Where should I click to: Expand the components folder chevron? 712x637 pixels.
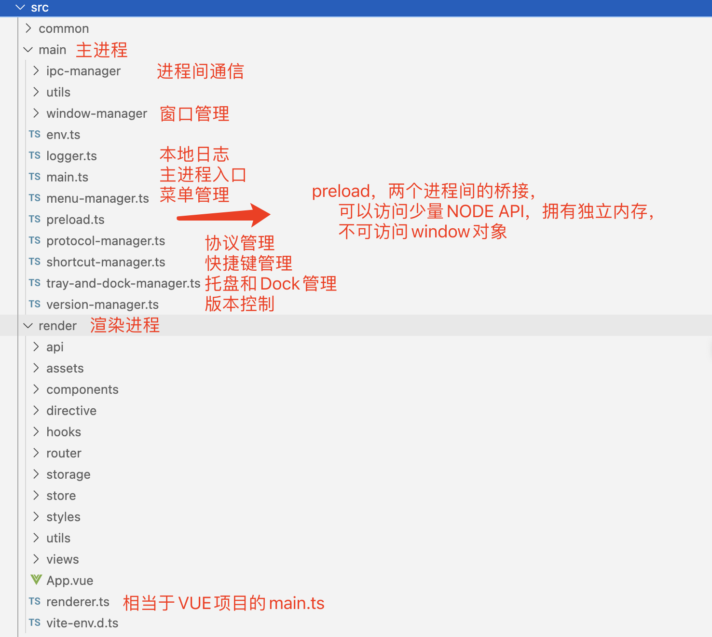pyautogui.click(x=36, y=389)
